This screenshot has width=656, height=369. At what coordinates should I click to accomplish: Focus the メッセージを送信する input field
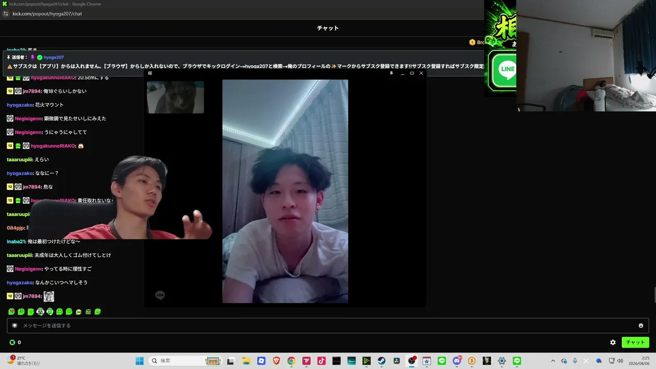[328, 325]
